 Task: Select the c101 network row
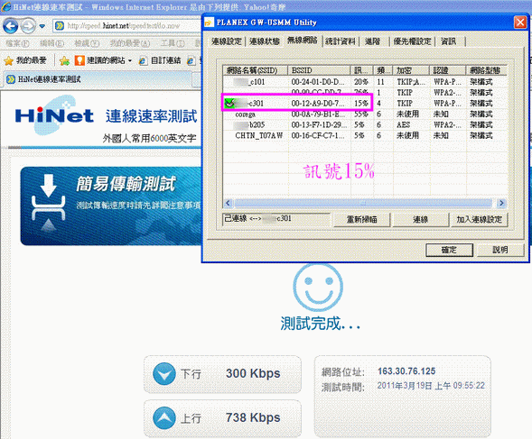coord(365,82)
